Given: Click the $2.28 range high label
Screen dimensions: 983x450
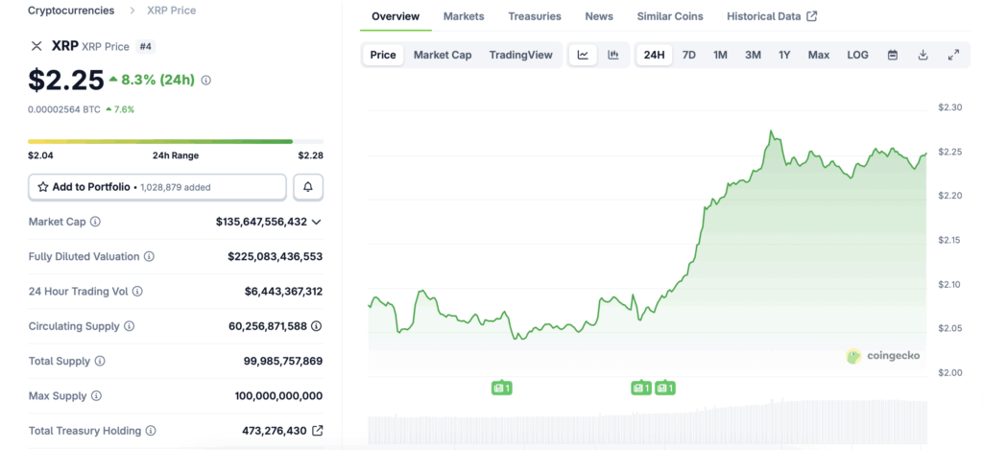Looking at the screenshot, I should (x=311, y=155).
